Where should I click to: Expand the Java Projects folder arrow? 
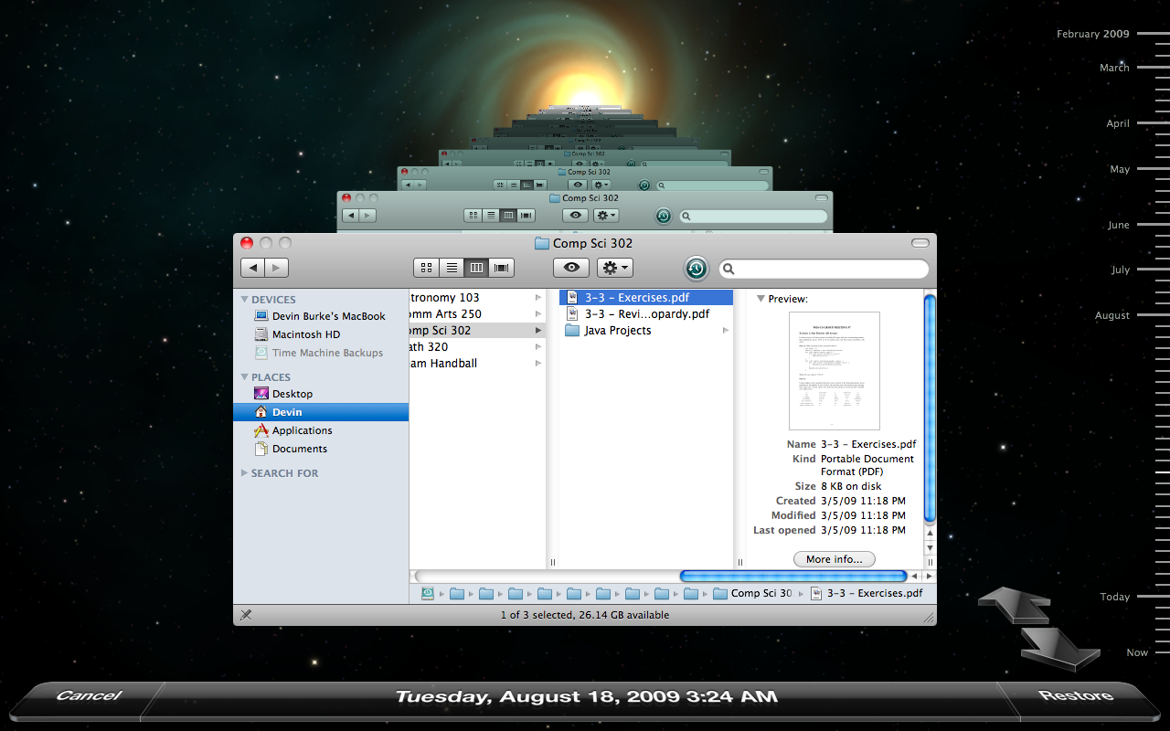(x=726, y=331)
